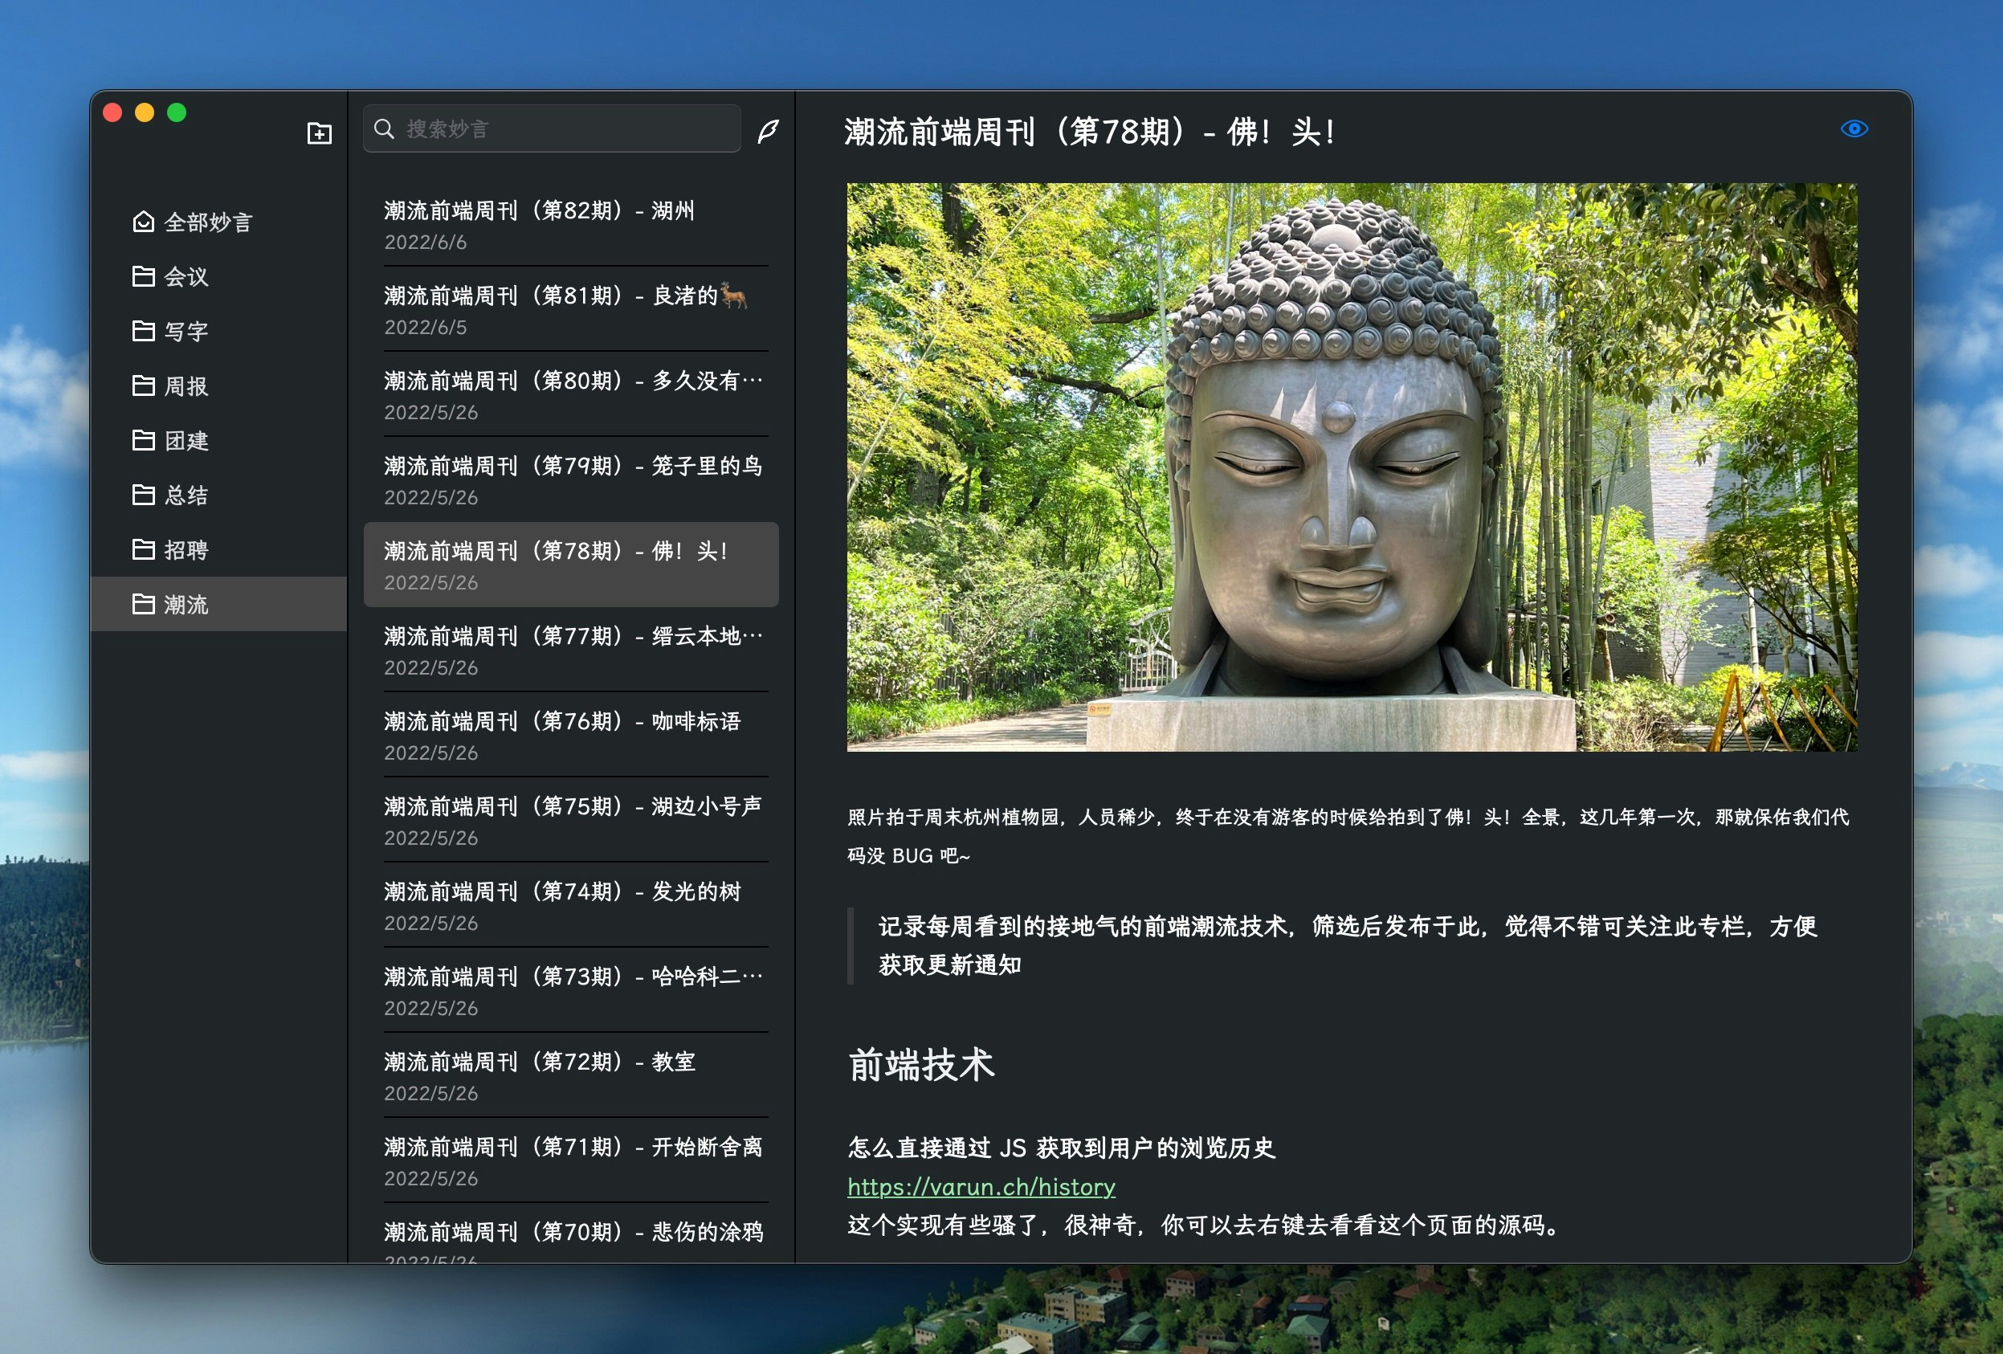Screen dimensions: 2003x1354
Task: Open the https://varun.ch/history link
Action: [981, 1187]
